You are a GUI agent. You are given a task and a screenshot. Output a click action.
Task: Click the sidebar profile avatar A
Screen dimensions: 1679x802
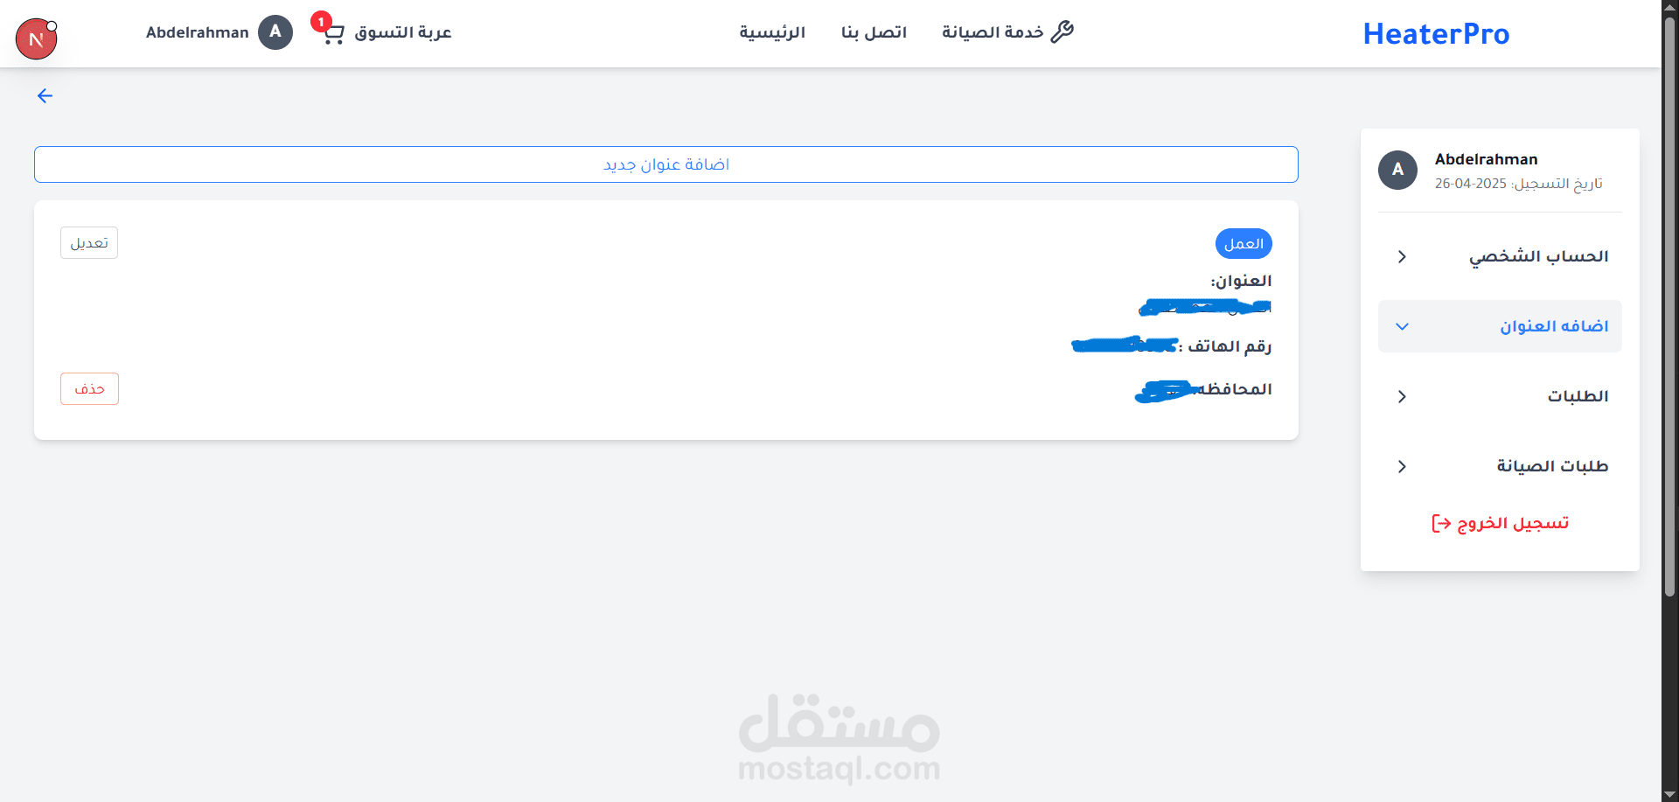coord(1397,170)
